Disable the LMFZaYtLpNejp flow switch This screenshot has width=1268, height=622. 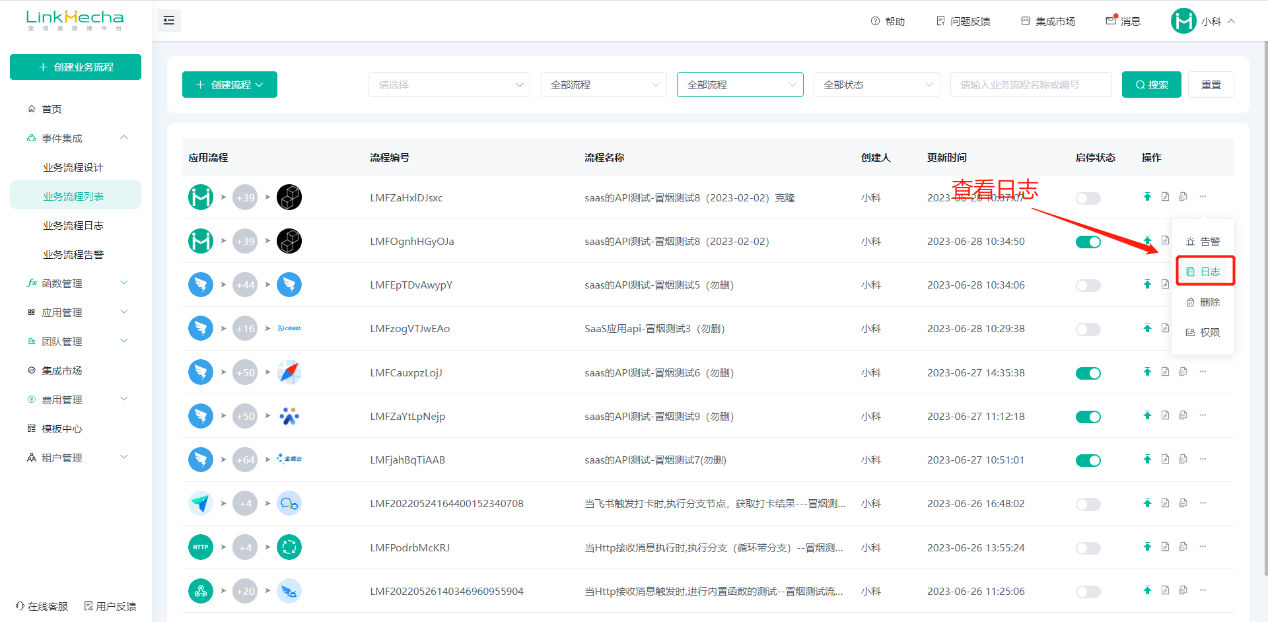click(x=1088, y=417)
